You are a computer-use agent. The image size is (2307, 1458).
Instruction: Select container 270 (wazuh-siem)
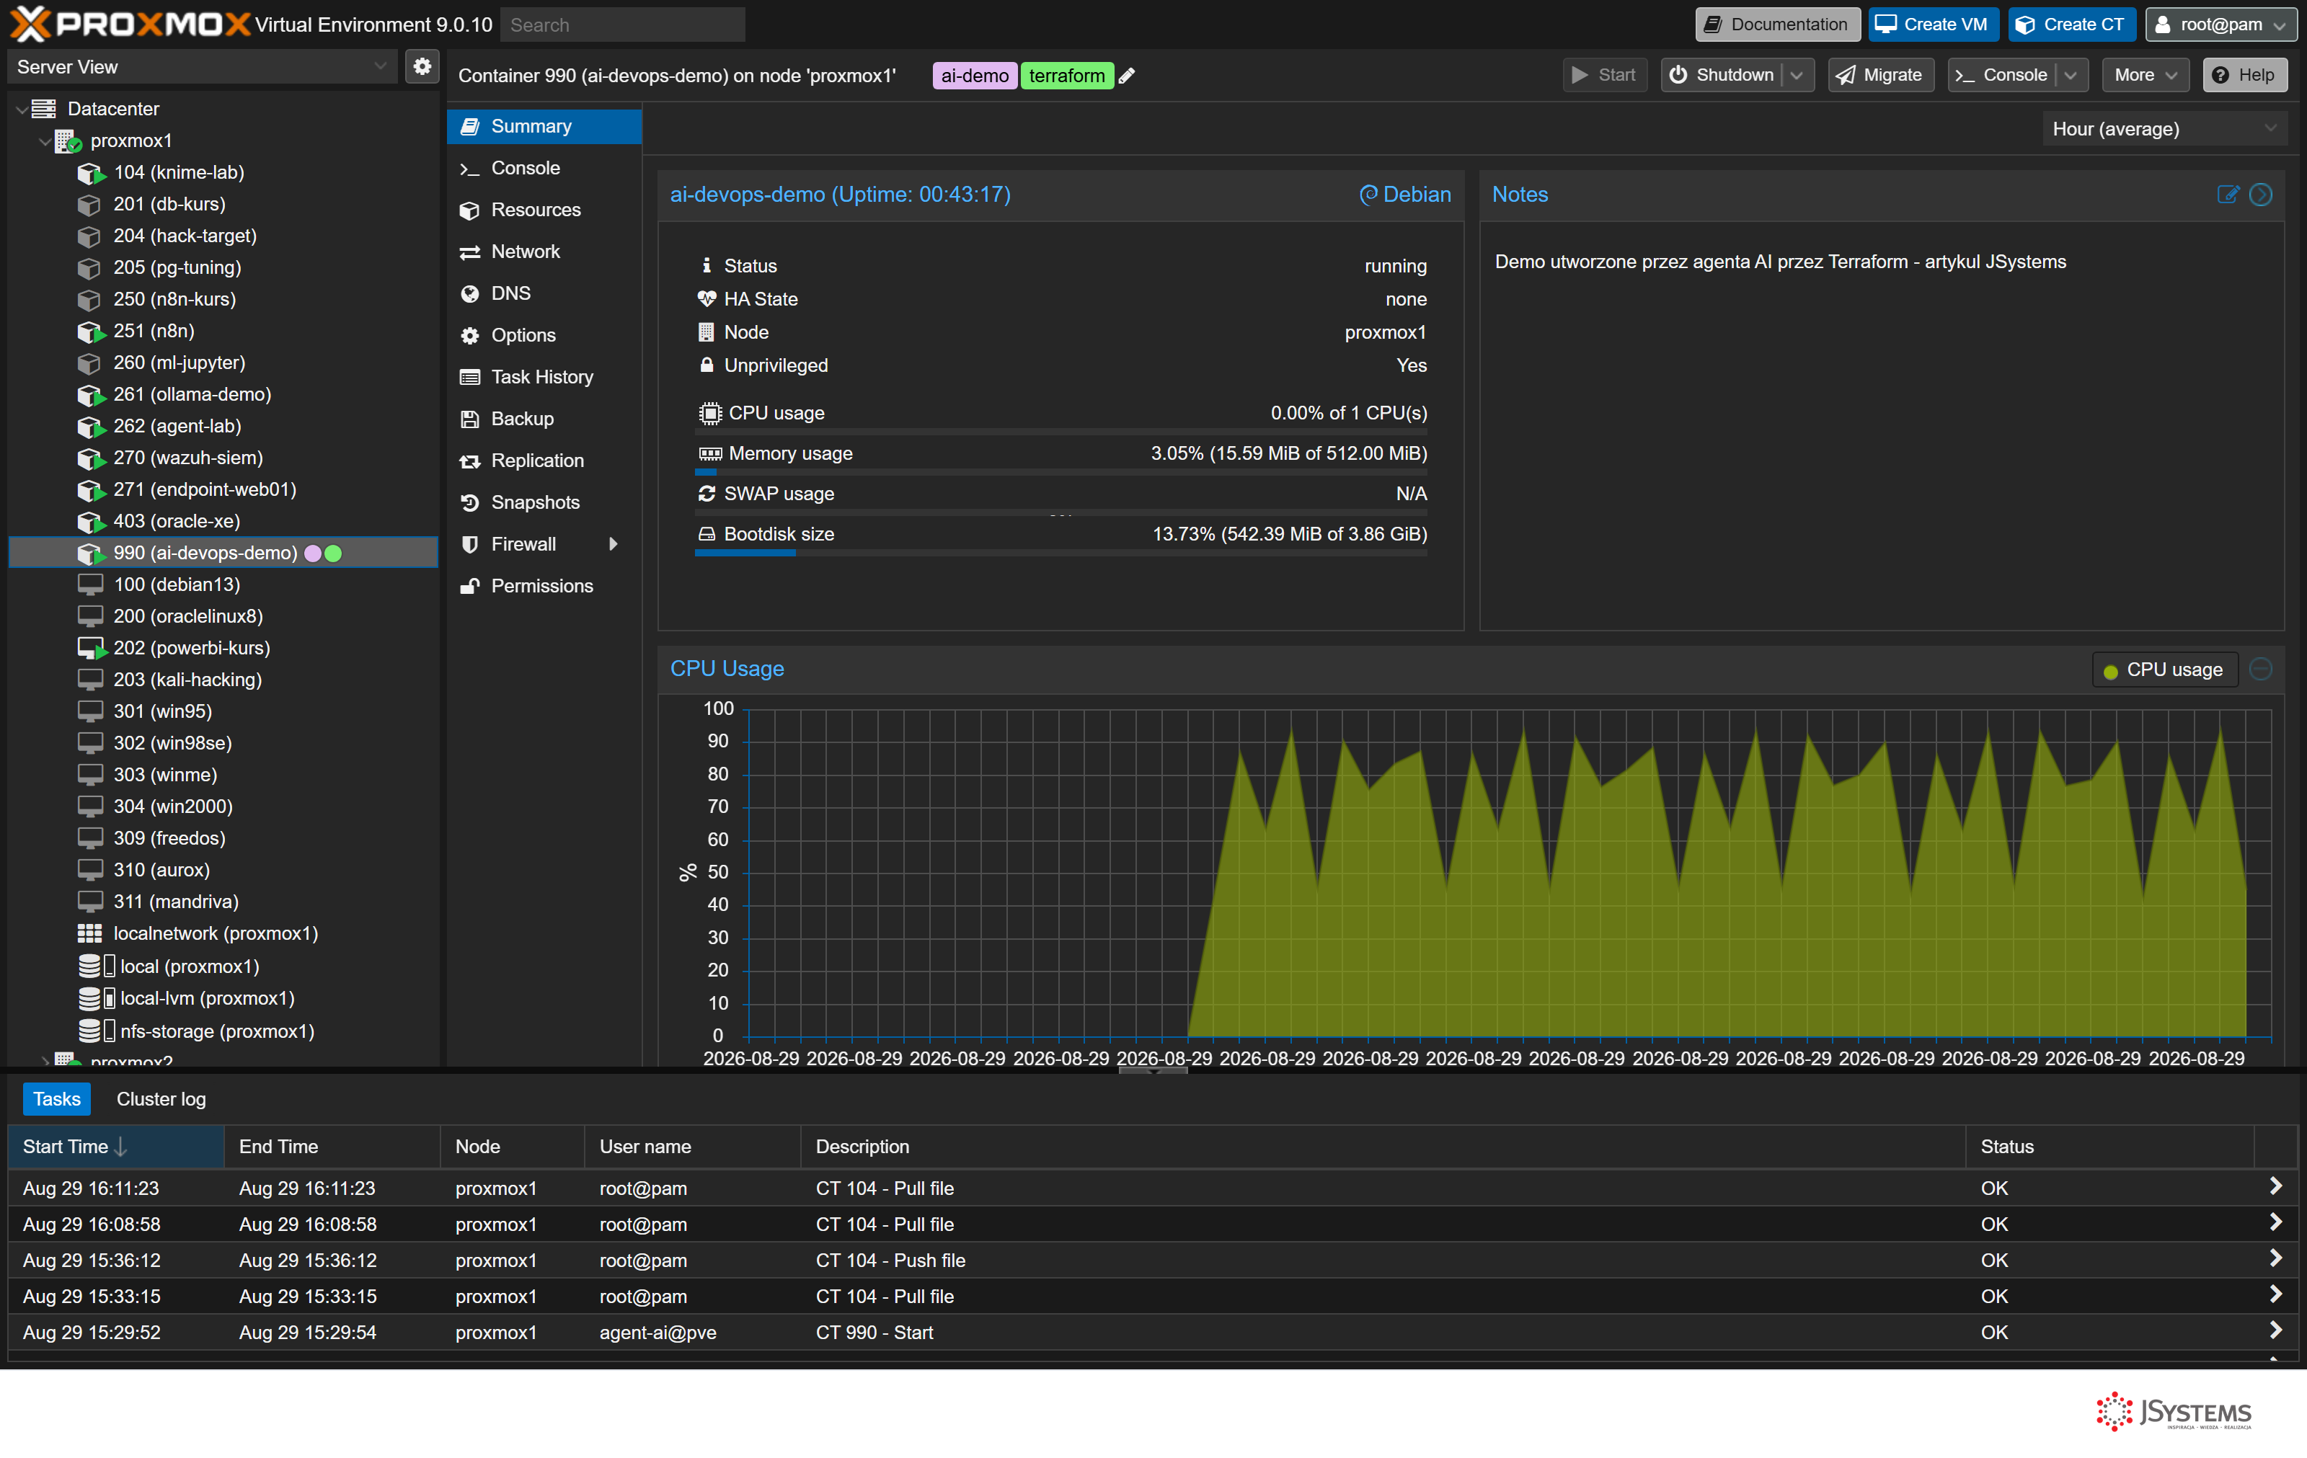click(187, 458)
